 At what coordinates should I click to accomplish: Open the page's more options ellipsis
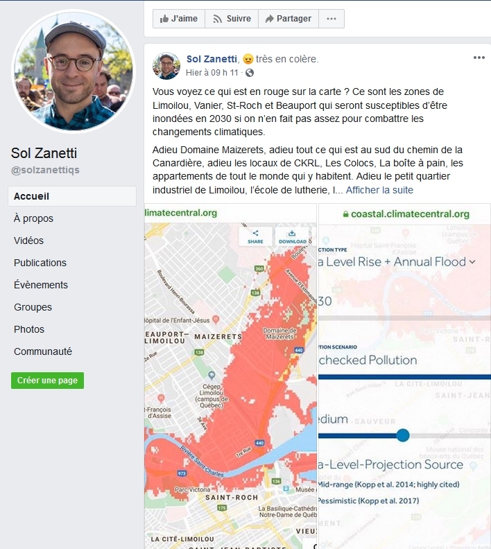point(331,19)
